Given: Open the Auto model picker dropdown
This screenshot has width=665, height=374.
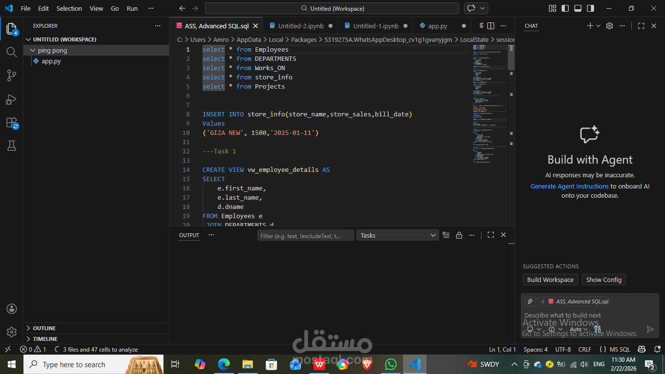Looking at the screenshot, I should tap(579, 329).
